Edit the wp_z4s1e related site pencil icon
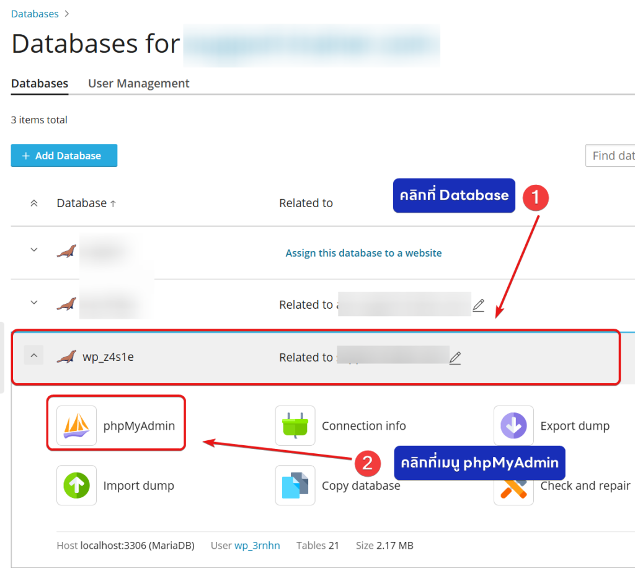635x568 pixels. point(455,358)
